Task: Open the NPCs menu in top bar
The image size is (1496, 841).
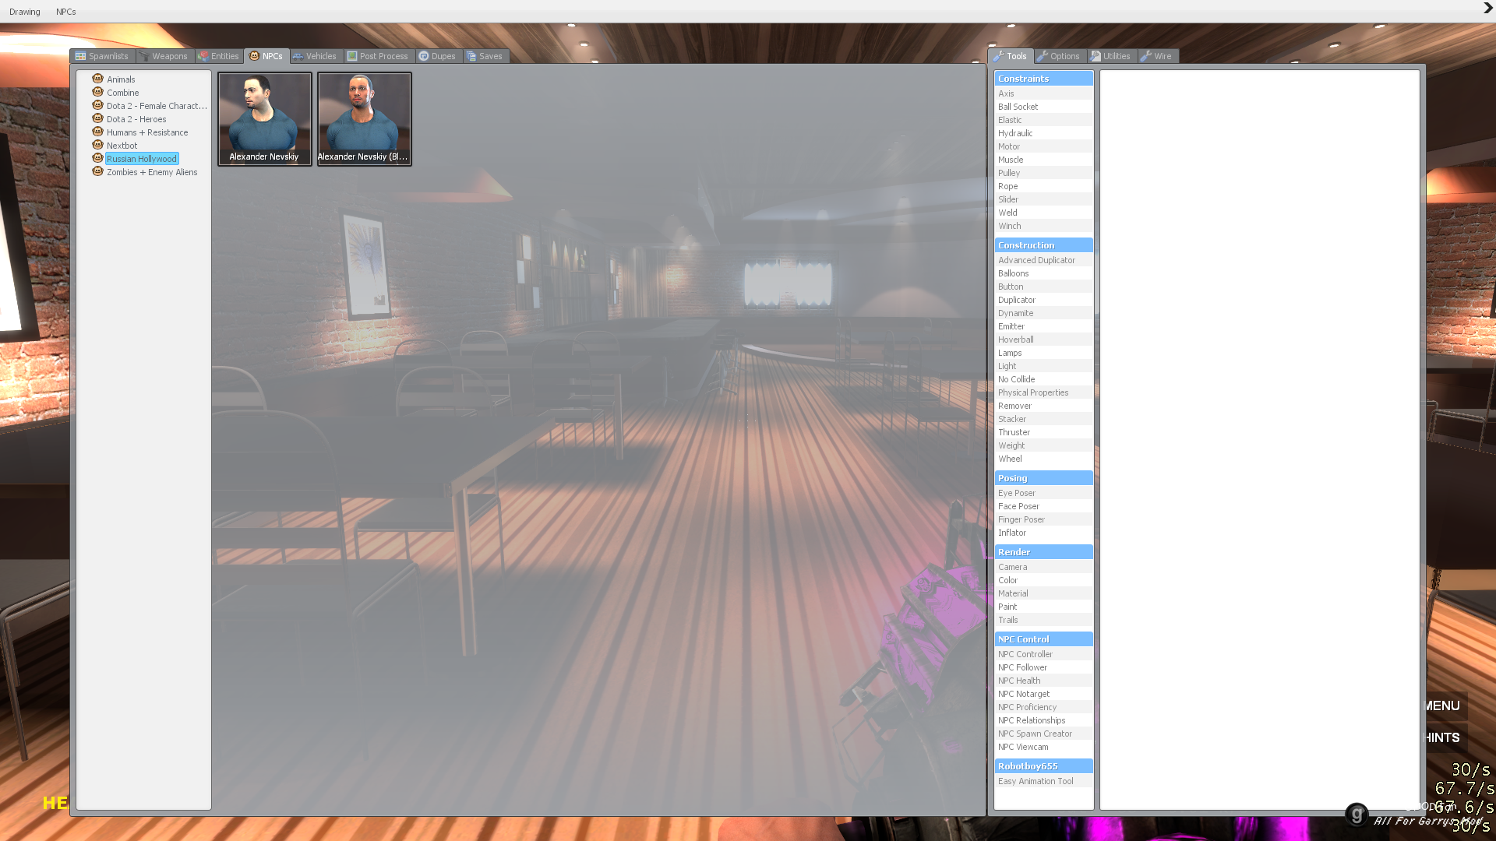Action: 66,12
